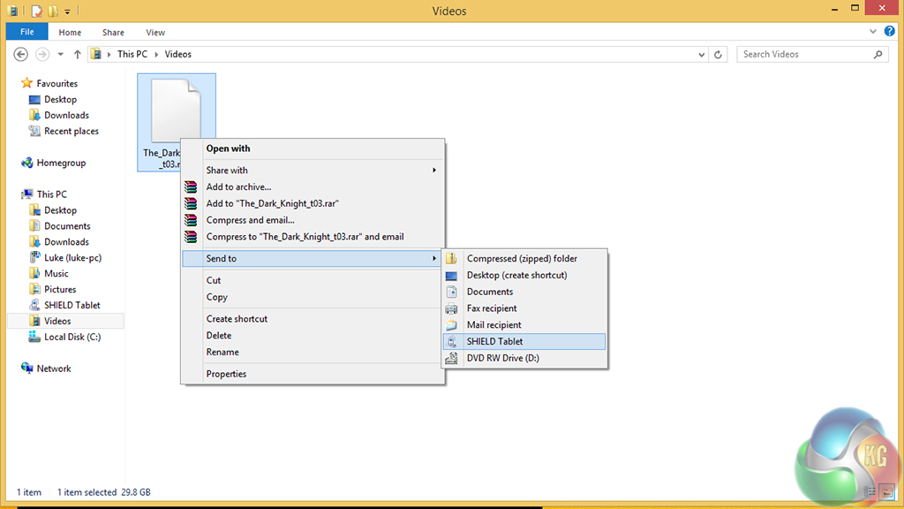Refresh the Videos folder view
Image resolution: width=904 pixels, height=509 pixels.
719,54
